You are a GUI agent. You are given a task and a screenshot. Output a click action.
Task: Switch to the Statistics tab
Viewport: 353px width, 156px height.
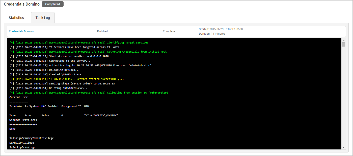click(x=16, y=18)
